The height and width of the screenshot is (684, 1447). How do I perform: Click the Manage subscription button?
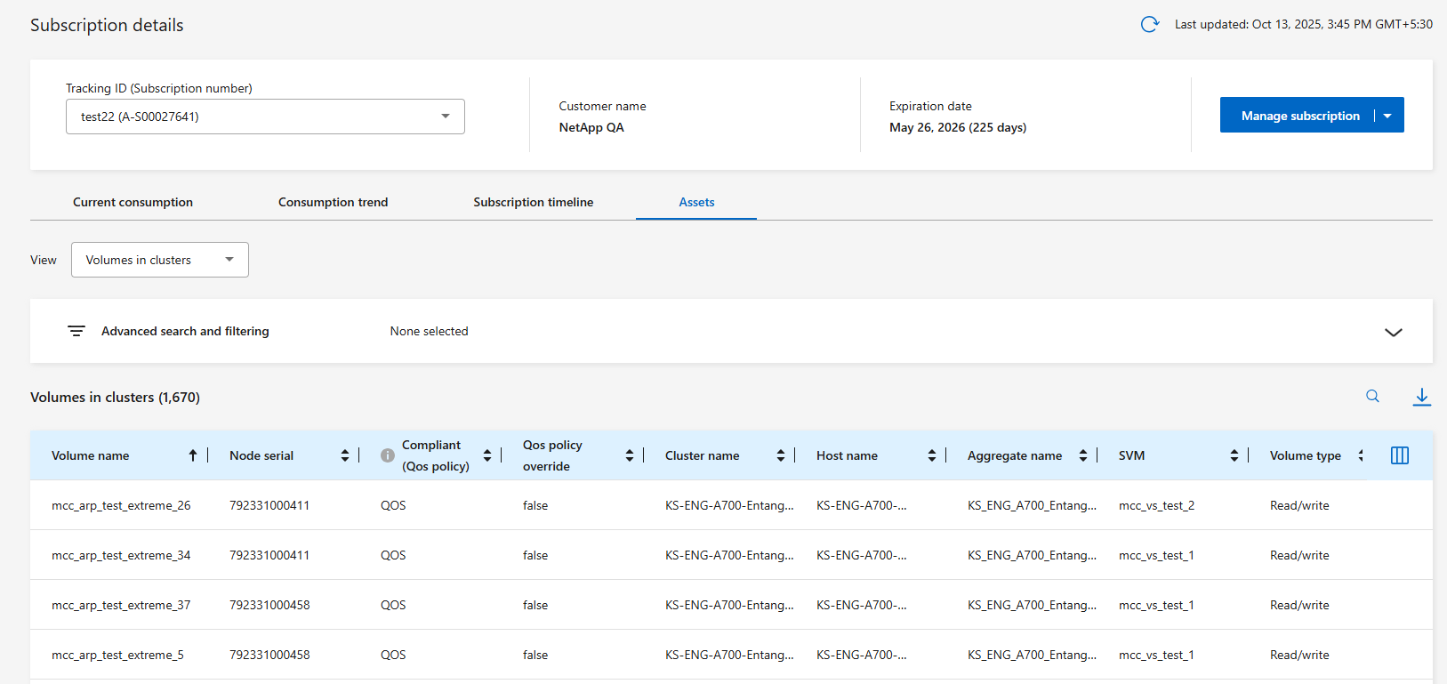[1299, 116]
